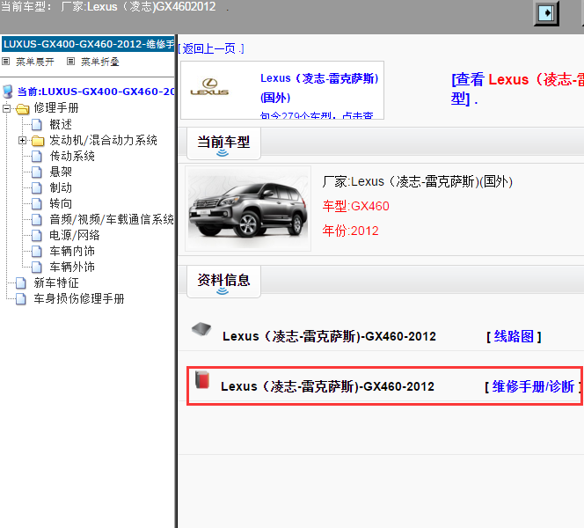Open the 概述 page in tree
The width and height of the screenshot is (584, 528).
61,124
